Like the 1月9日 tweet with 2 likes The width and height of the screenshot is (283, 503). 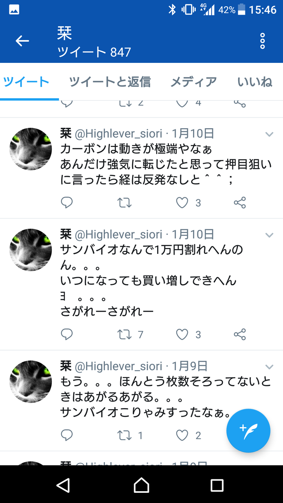182,435
